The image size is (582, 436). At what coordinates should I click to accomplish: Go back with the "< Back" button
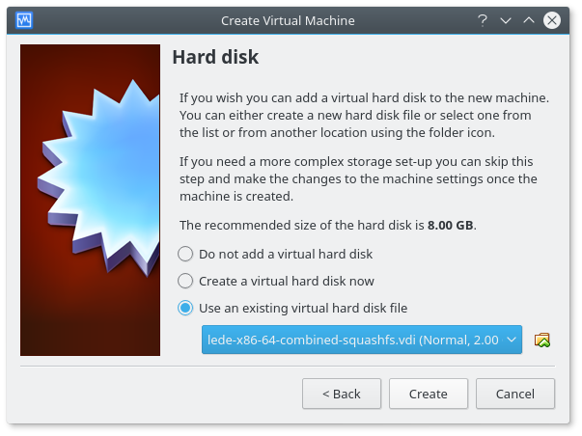coord(342,394)
